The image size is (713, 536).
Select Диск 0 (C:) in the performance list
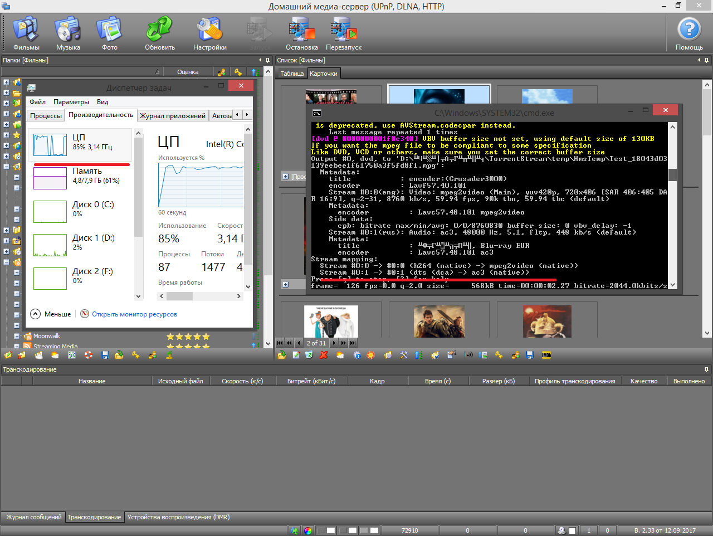82,209
